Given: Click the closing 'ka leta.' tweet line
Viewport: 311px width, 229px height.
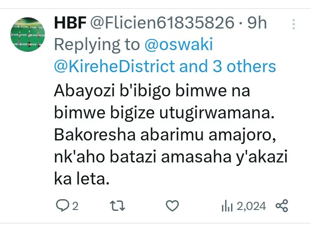Looking at the screenshot, I should (x=82, y=179).
